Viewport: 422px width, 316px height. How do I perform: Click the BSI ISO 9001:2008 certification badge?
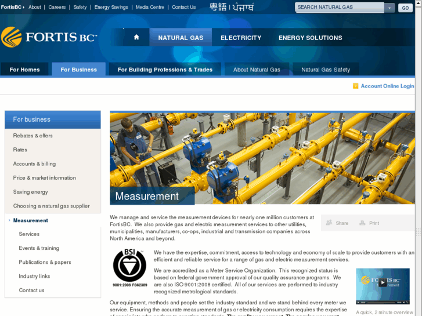click(129, 268)
